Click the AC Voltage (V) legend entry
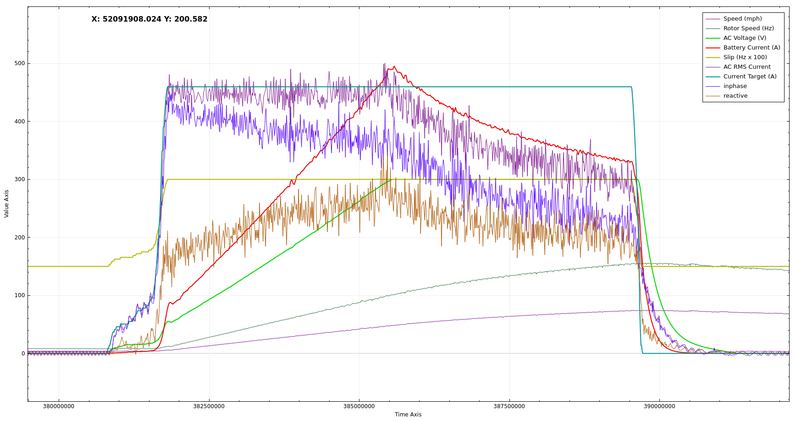Image resolution: width=796 pixels, height=421 pixels. tap(745, 38)
